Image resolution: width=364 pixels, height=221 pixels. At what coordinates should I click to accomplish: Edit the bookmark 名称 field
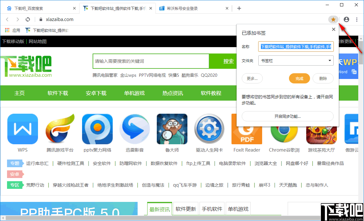click(x=296, y=46)
